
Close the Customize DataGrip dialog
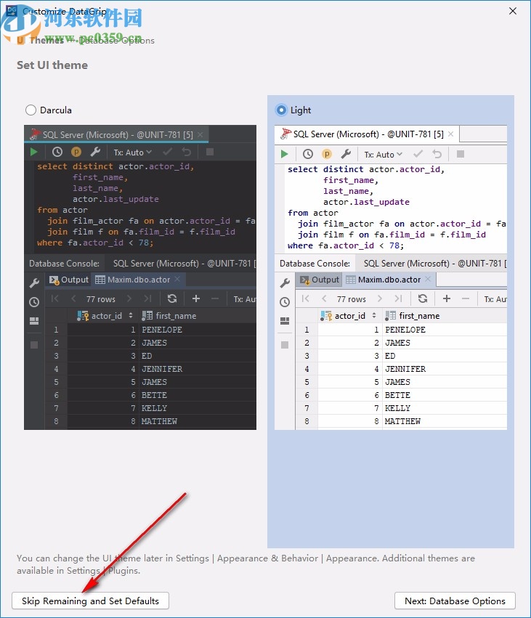point(512,11)
